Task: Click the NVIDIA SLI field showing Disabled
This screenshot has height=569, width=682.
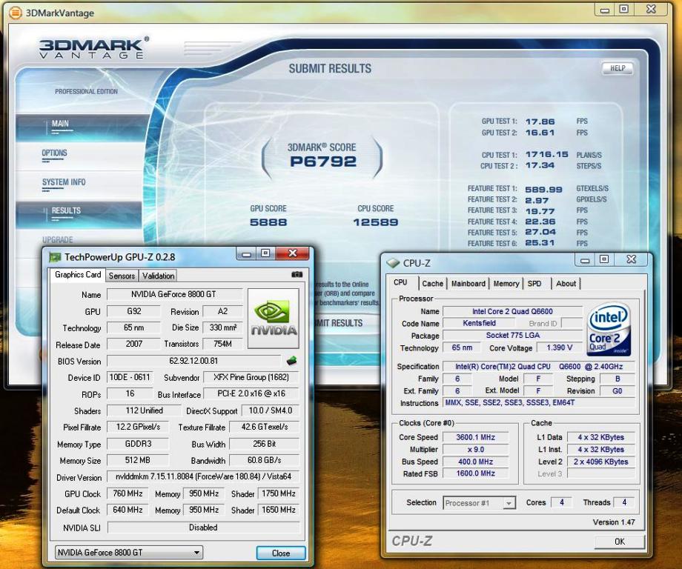Action: pos(204,528)
